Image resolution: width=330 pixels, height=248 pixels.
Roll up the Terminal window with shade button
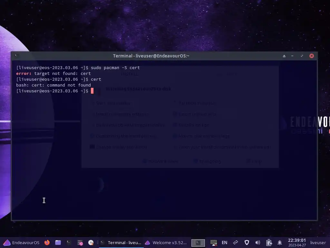[x=284, y=56]
